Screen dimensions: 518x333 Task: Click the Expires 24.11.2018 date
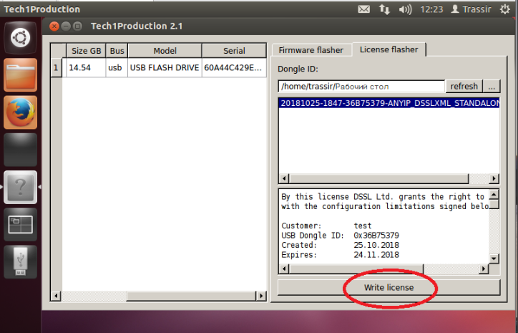[x=376, y=255]
